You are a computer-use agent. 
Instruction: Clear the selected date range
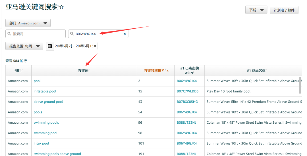(95, 46)
